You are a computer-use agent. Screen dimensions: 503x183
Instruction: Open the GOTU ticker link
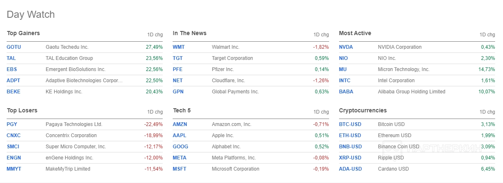pos(14,47)
